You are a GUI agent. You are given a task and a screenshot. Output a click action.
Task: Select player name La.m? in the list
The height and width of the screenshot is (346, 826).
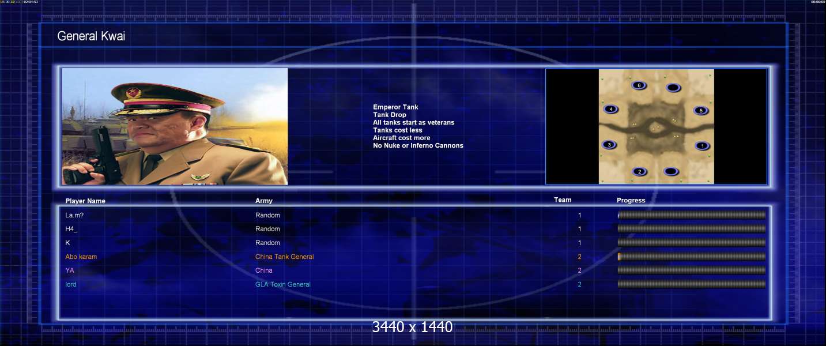click(x=75, y=215)
